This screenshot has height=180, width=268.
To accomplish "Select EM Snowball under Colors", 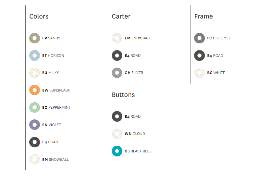I will click(35, 159).
